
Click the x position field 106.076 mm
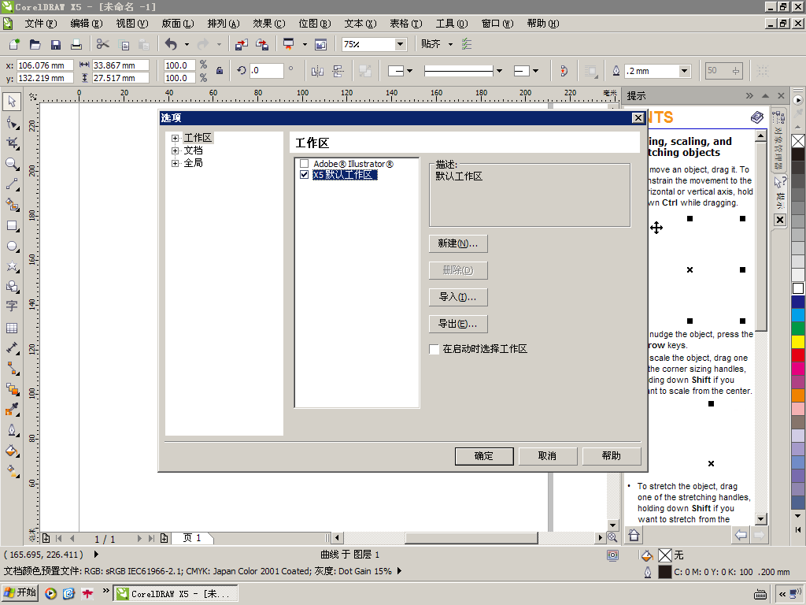[x=45, y=65]
